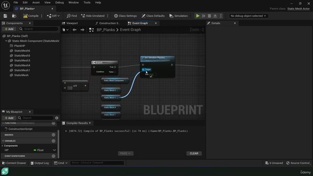Click the blueprint graph hierarchy icon
The height and width of the screenshot is (176, 313).
click(x=91, y=30)
